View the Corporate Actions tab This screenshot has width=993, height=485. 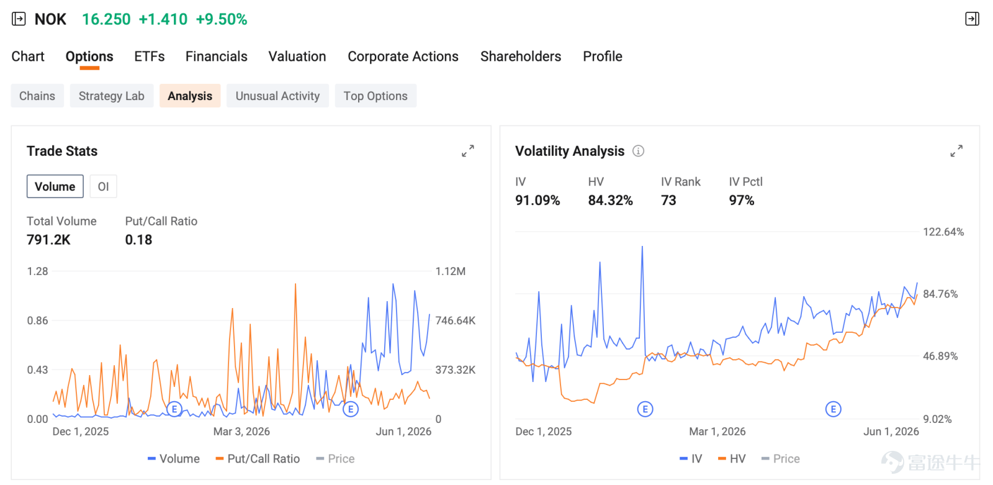[403, 57]
